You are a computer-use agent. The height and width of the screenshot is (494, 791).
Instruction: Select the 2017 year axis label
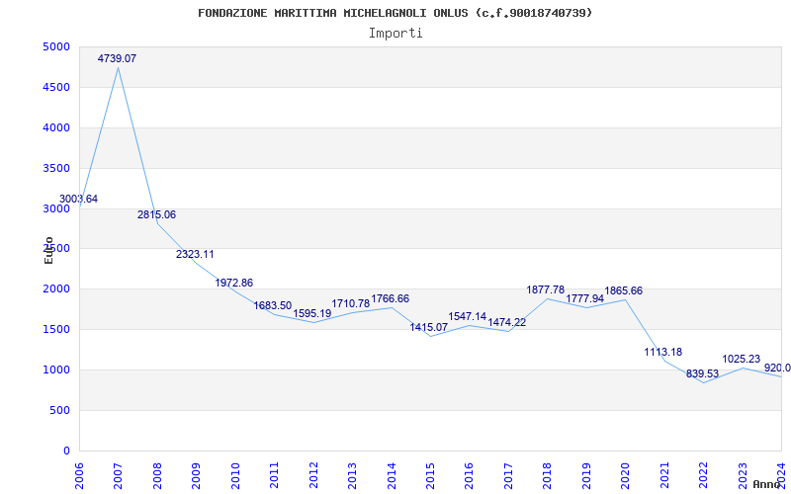[x=508, y=477]
